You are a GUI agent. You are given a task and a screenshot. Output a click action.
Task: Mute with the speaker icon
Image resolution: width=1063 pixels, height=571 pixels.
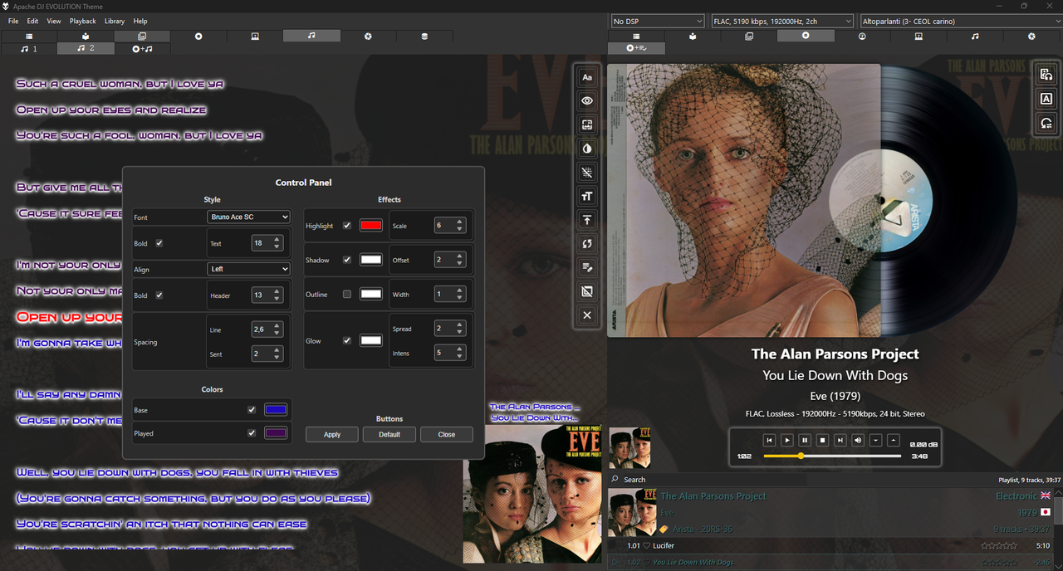(x=858, y=440)
